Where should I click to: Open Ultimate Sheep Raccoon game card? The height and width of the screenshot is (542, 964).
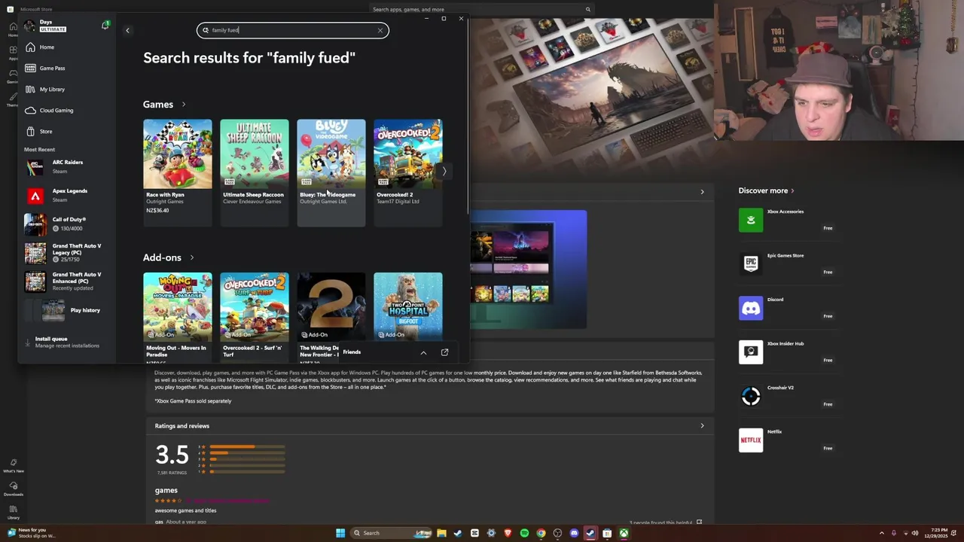(x=255, y=172)
